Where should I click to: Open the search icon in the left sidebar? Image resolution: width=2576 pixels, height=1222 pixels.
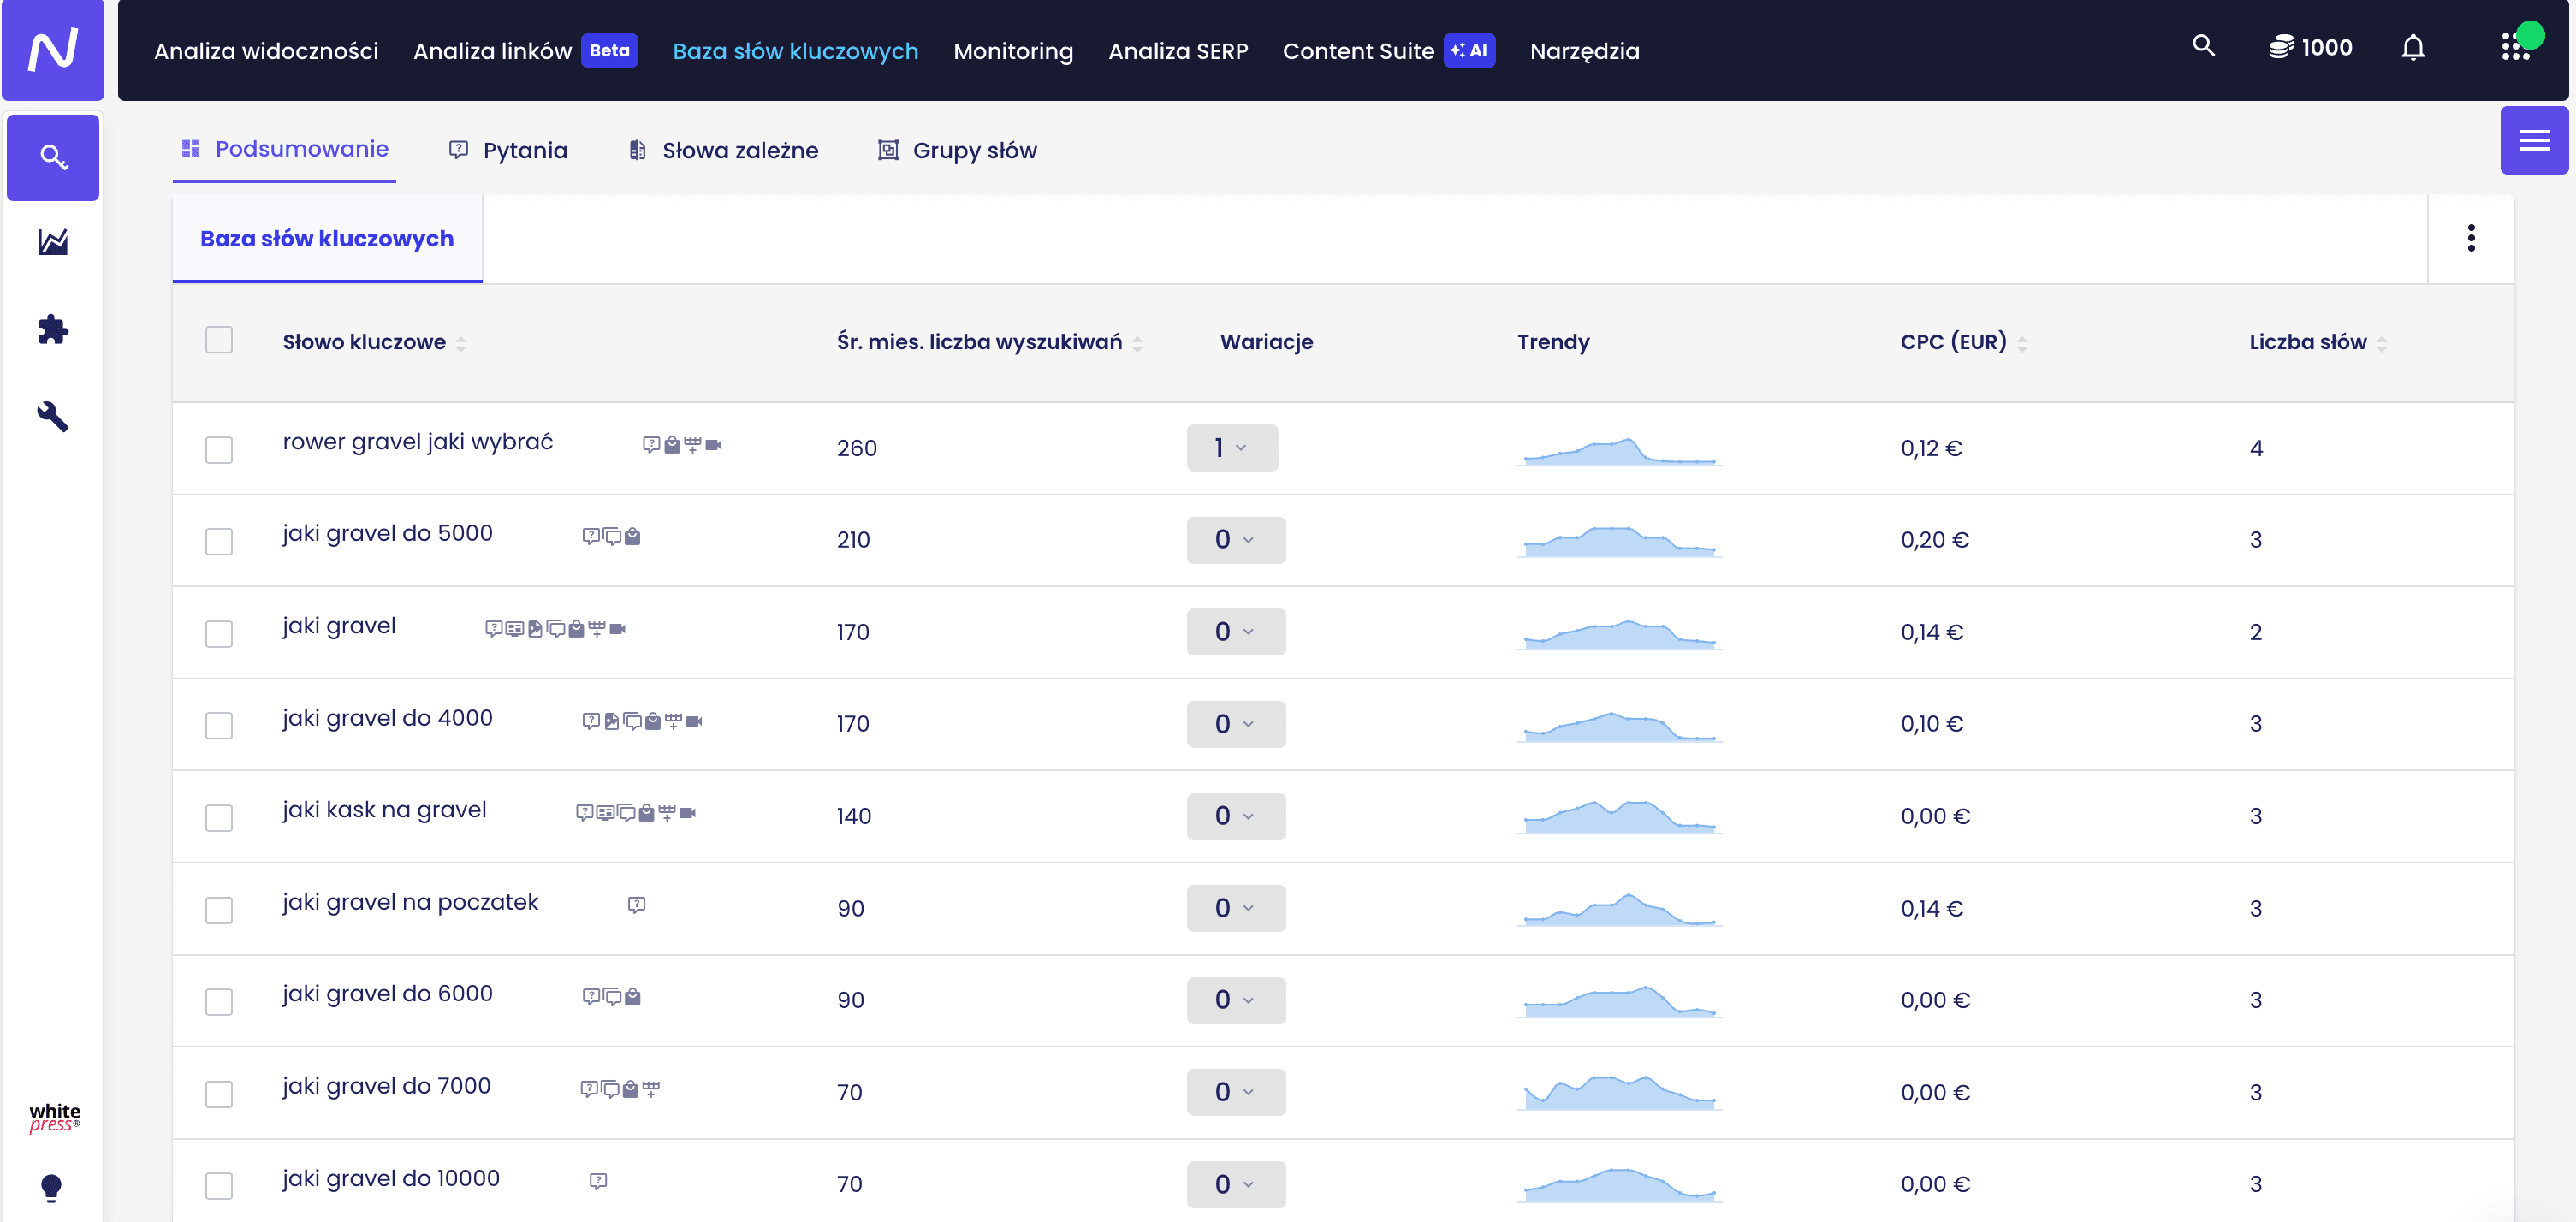coord(53,157)
